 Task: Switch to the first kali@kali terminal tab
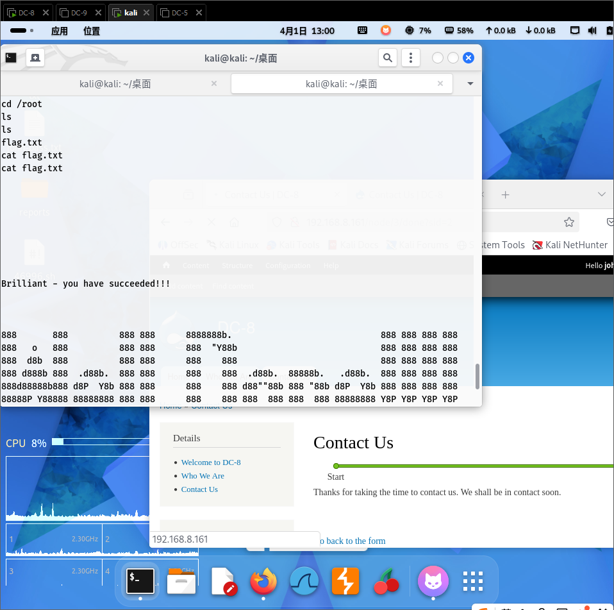tap(115, 84)
